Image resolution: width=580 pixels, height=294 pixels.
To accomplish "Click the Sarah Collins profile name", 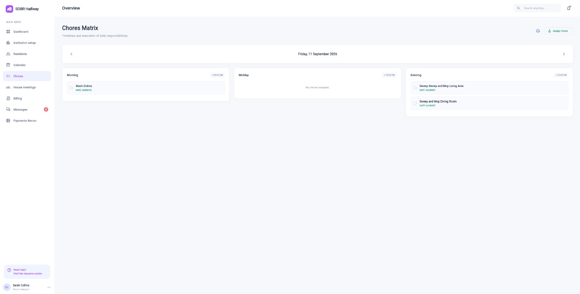I will coord(21,285).
